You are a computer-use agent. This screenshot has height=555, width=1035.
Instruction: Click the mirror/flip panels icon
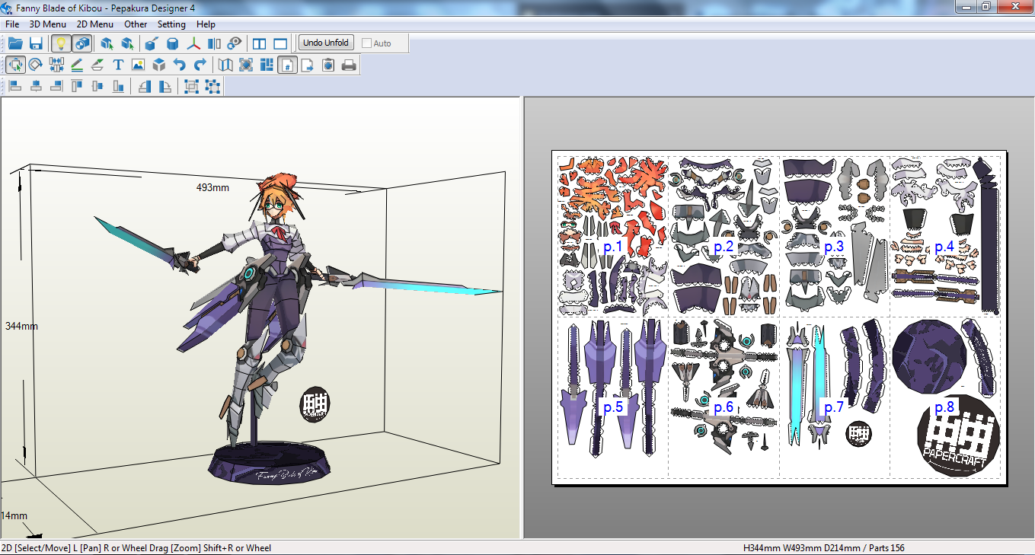pyautogui.click(x=214, y=43)
